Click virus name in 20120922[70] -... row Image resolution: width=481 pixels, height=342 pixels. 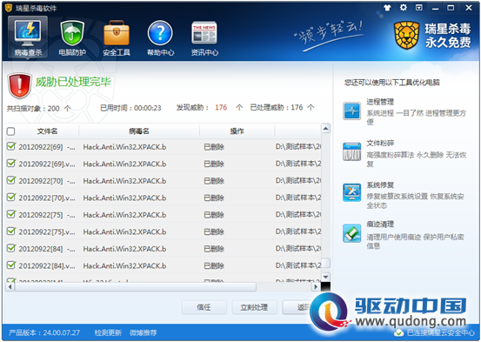124,181
